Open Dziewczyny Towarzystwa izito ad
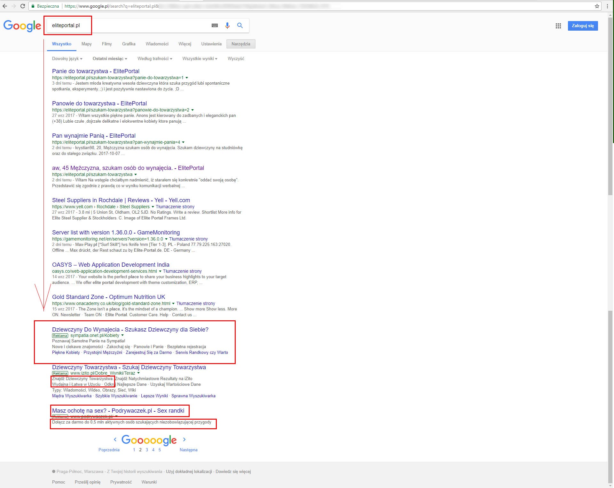 tap(129, 367)
